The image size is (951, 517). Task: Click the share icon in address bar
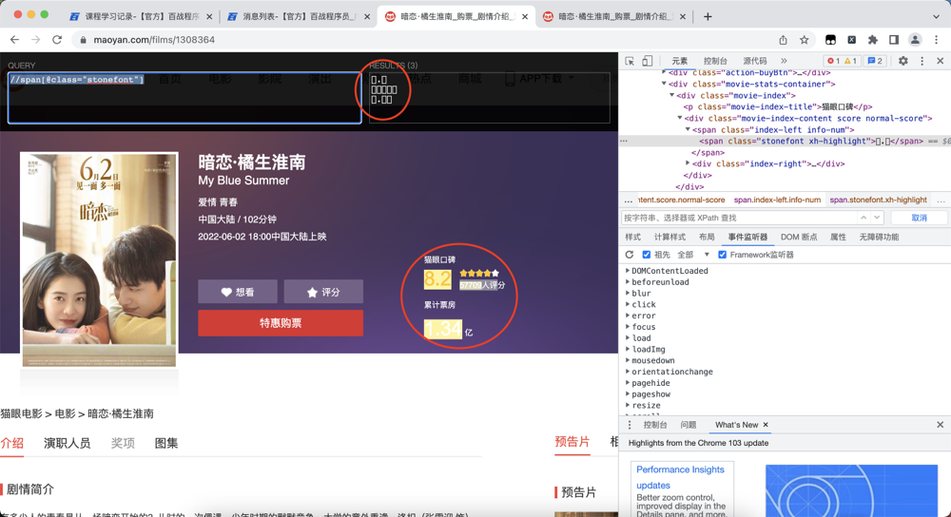click(783, 40)
